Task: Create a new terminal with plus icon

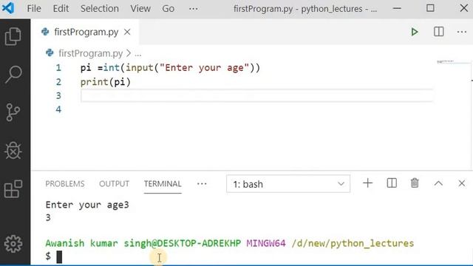Action: pyautogui.click(x=368, y=183)
